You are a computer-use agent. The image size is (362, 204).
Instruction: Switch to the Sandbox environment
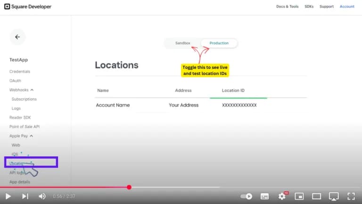[x=182, y=43]
